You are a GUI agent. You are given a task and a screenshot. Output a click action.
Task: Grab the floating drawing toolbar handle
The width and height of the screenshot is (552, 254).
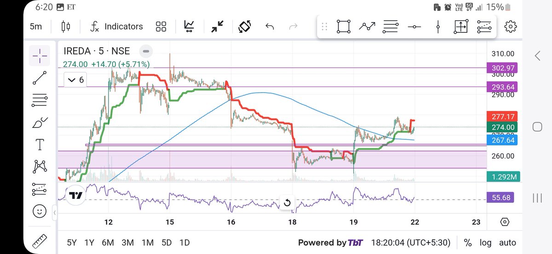[324, 27]
